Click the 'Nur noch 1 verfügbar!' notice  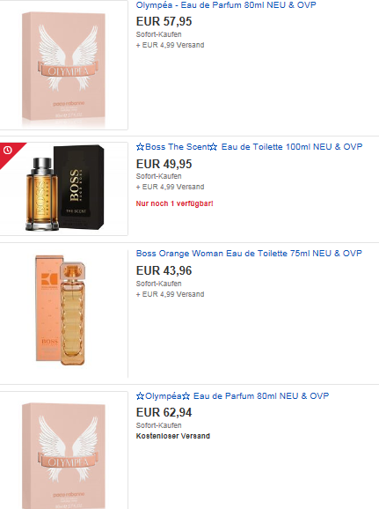point(174,203)
